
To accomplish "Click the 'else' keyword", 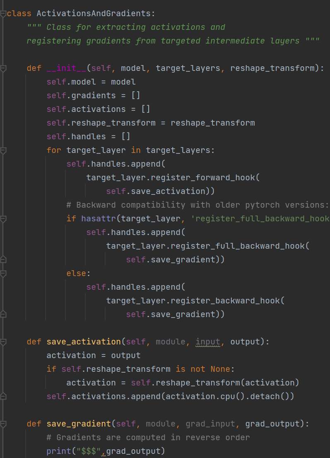I will pos(77,274).
